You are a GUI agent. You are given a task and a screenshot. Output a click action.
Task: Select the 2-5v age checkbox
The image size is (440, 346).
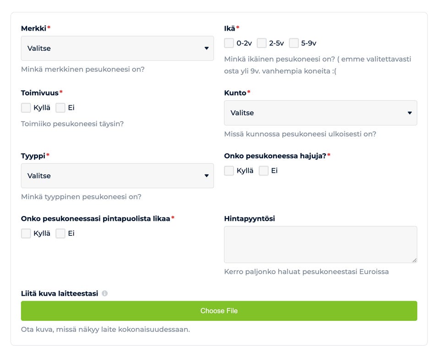coord(262,43)
